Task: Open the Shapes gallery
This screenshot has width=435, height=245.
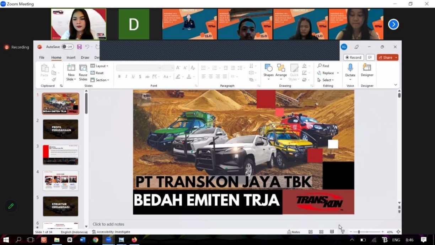Action: 268,70
